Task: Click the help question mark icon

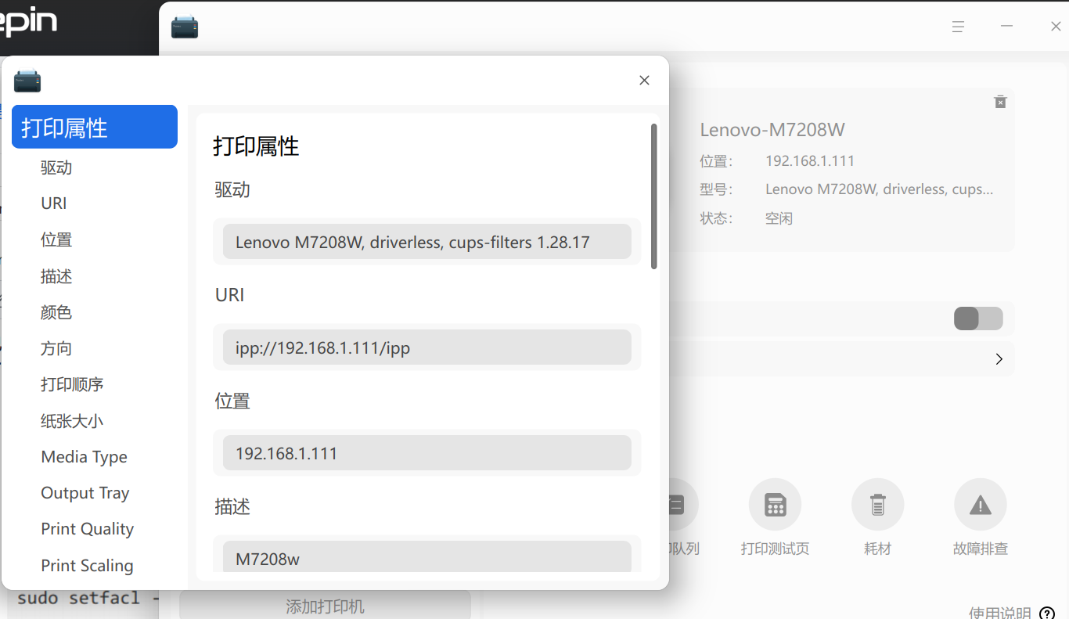Action: (1047, 614)
